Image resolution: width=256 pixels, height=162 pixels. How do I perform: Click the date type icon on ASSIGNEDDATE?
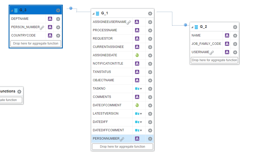pos(137,55)
